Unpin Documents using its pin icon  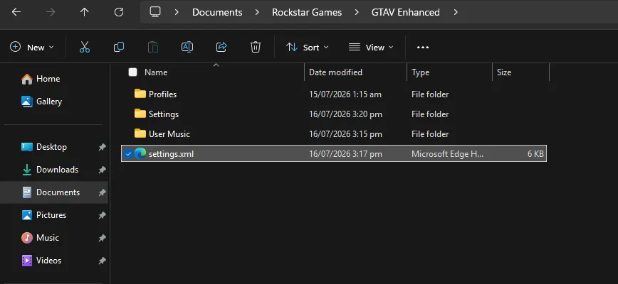tap(102, 192)
